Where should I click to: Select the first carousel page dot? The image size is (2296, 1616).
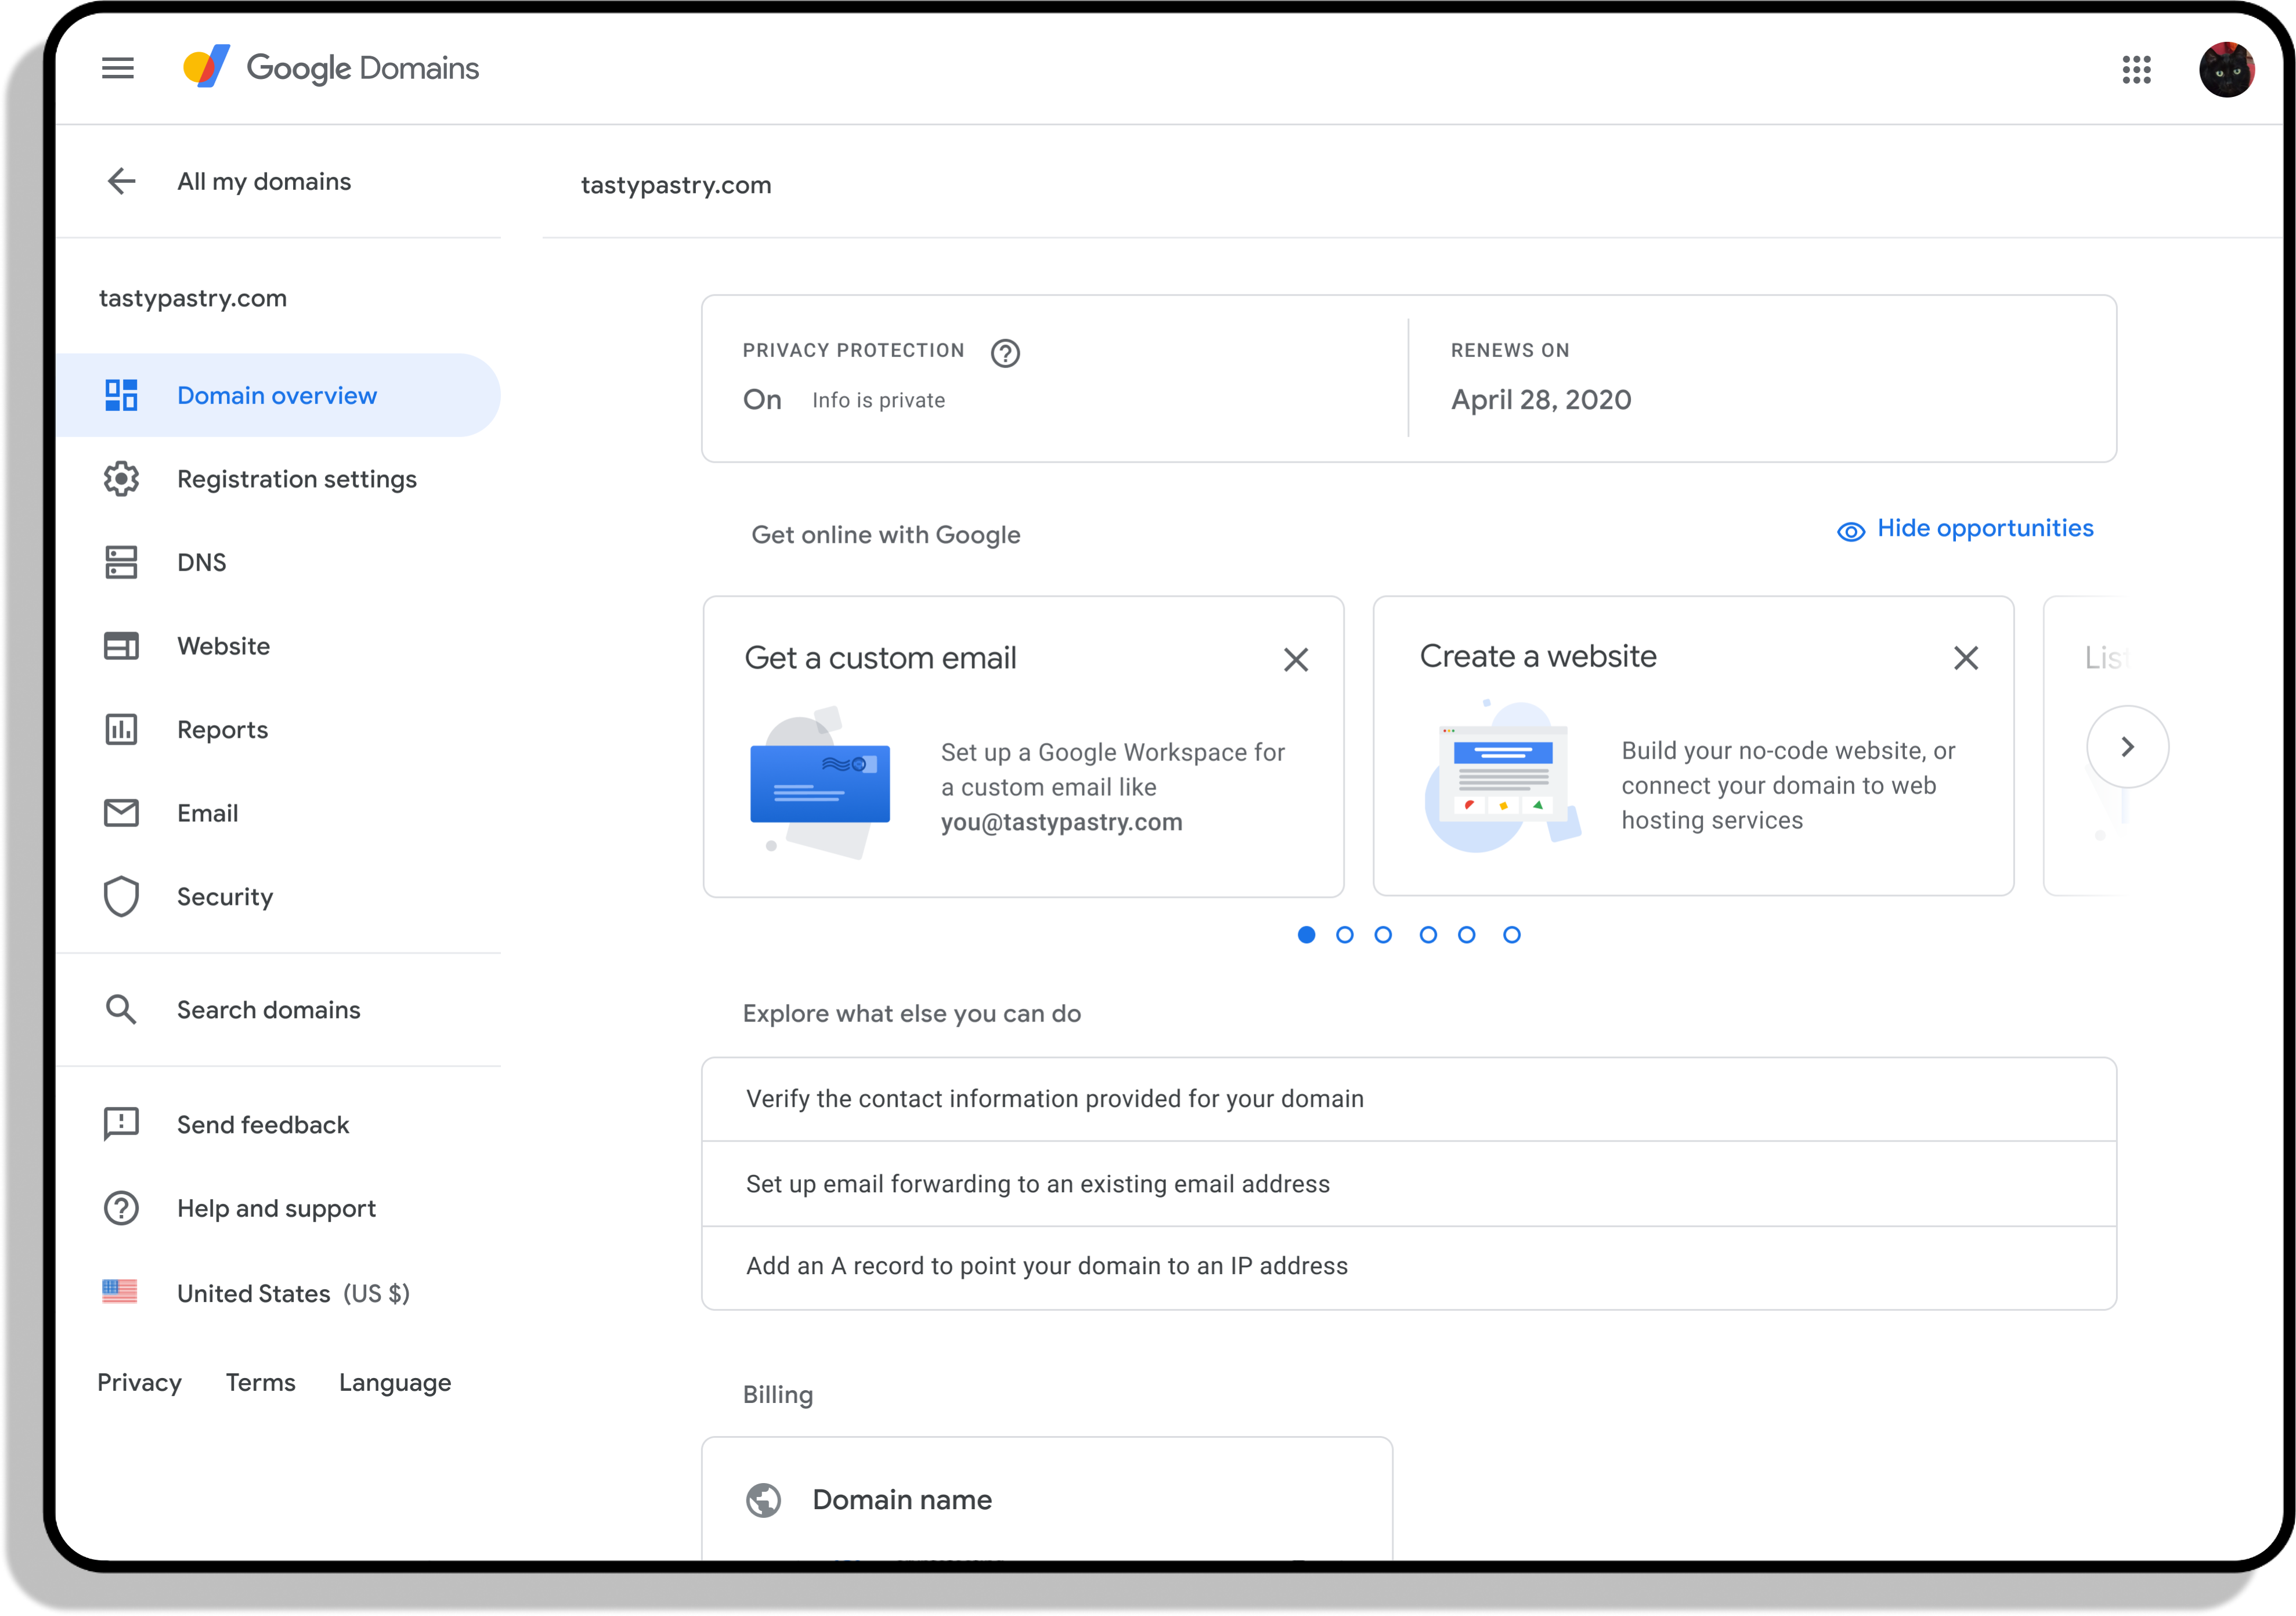(x=1306, y=935)
